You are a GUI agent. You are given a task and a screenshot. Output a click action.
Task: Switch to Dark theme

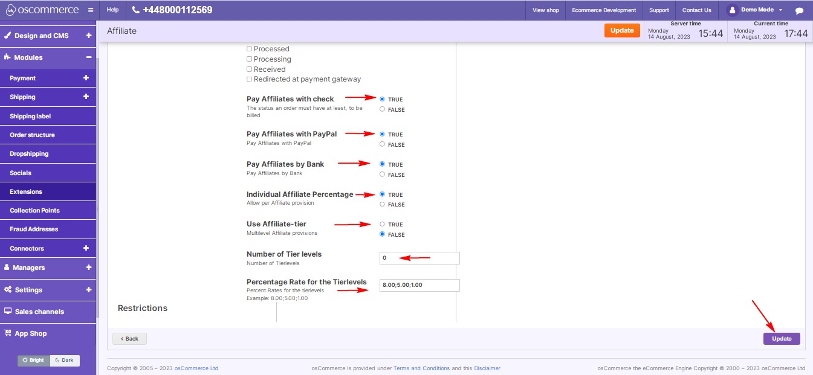tap(65, 361)
